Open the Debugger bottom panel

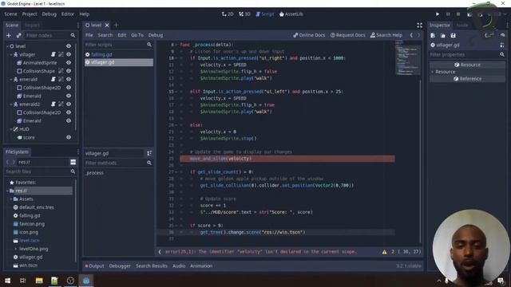(x=120, y=265)
